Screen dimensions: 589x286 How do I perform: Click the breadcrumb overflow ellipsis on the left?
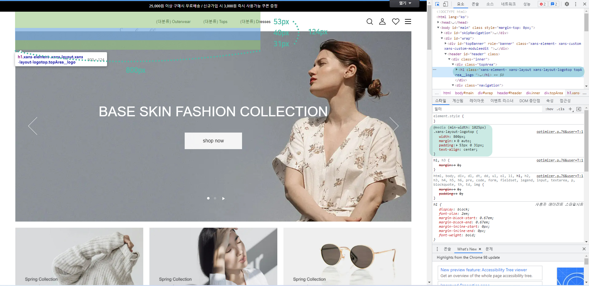click(x=437, y=93)
